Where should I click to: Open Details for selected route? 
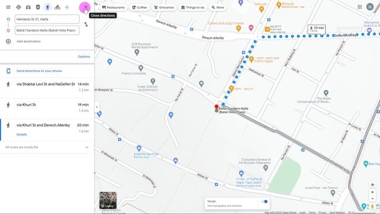(21, 134)
